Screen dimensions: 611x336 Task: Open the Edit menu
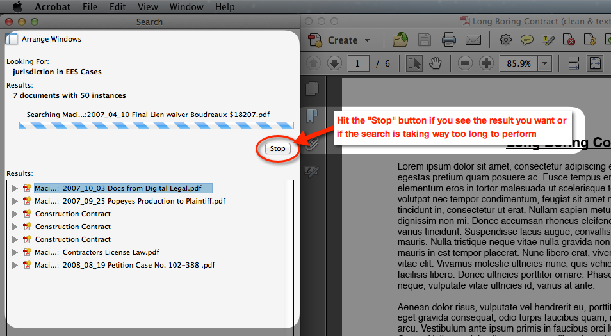coord(117,7)
